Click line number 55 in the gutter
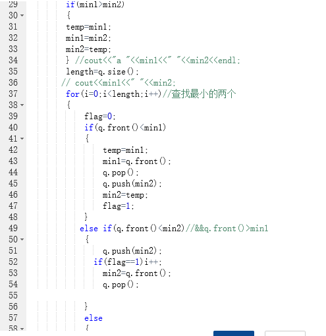Viewport: 326px width, 336px height. (13, 296)
